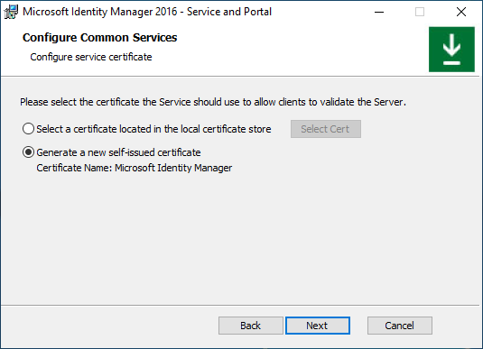Click the Configure service certificate subtitle
The image size is (483, 349).
(x=91, y=57)
